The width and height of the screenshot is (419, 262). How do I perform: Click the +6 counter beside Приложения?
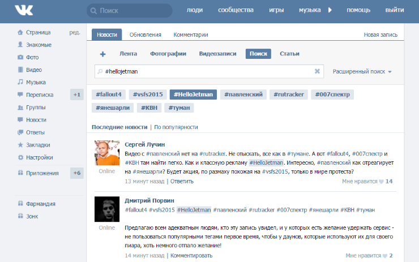[77, 173]
